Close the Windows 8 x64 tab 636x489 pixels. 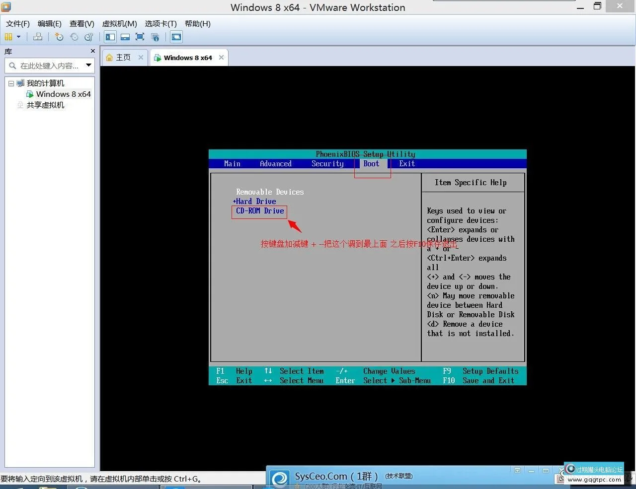click(221, 58)
